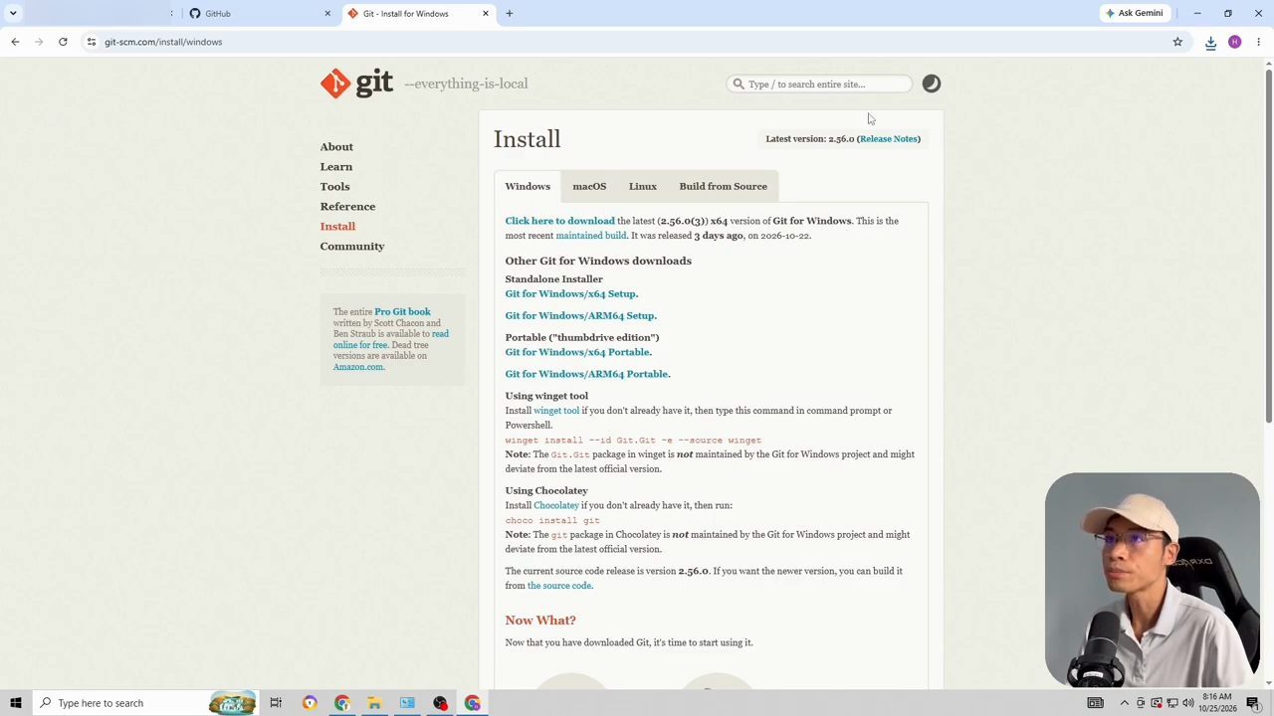Open the About sidebar link
Viewport: 1274px width, 716px height.
336,147
